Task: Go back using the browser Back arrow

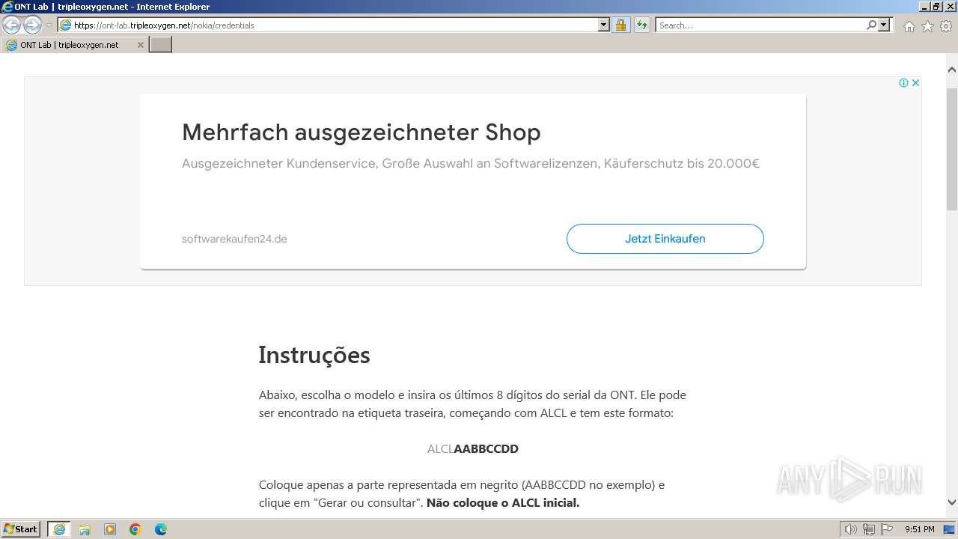Action: tap(12, 25)
